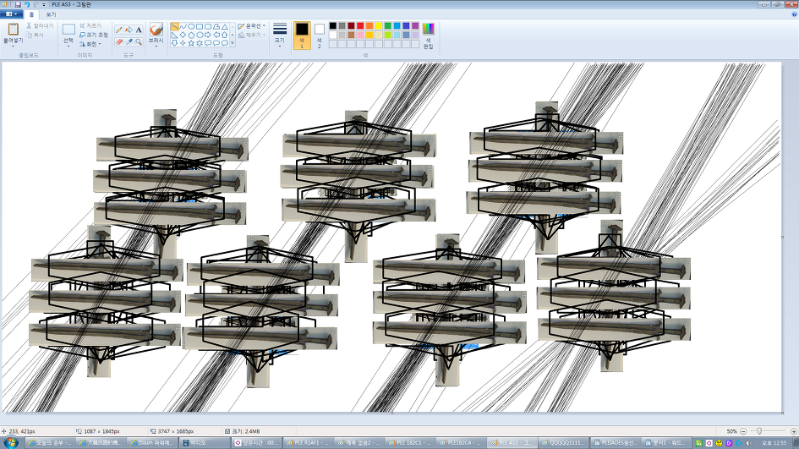Activate the 색 2 background color box
This screenshot has width=799, height=449.
[319, 35]
